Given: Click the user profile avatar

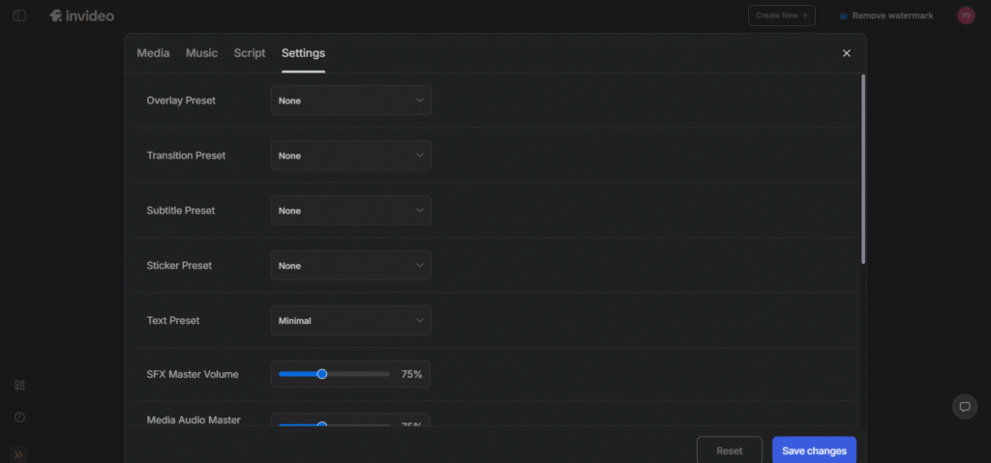Looking at the screenshot, I should pyautogui.click(x=965, y=15).
